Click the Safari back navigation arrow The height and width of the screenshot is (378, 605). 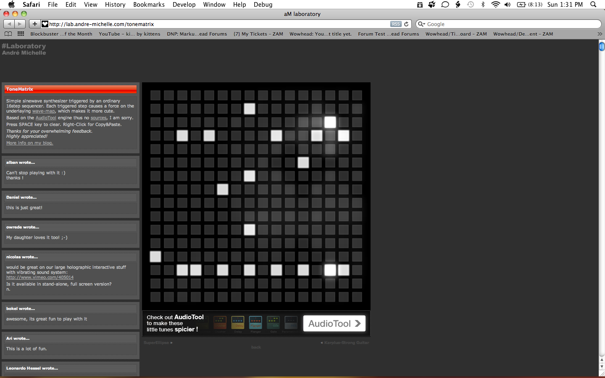[9, 24]
